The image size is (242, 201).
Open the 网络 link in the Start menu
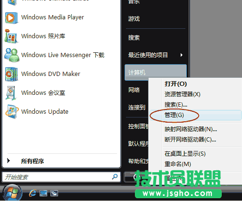tap(134, 90)
